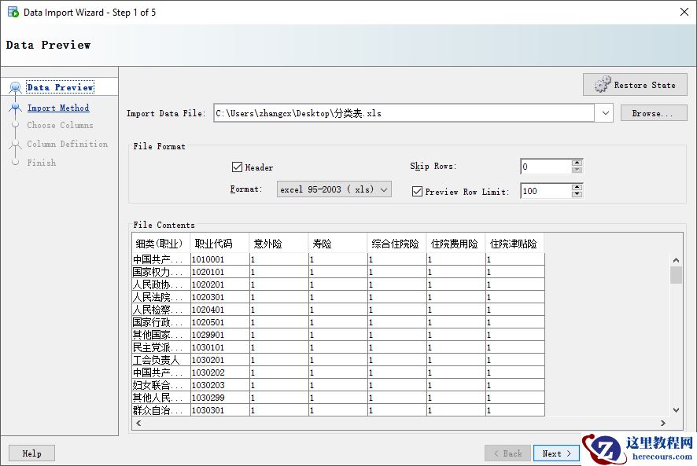
Task: Click the Skip Rows input field
Action: click(x=545, y=167)
